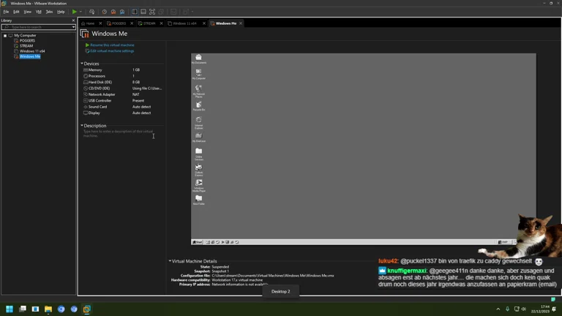
Task: Open the Help menu
Action: point(61,12)
